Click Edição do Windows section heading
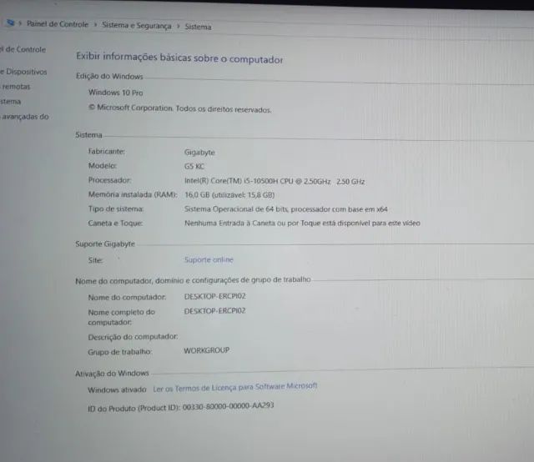 click(x=109, y=76)
